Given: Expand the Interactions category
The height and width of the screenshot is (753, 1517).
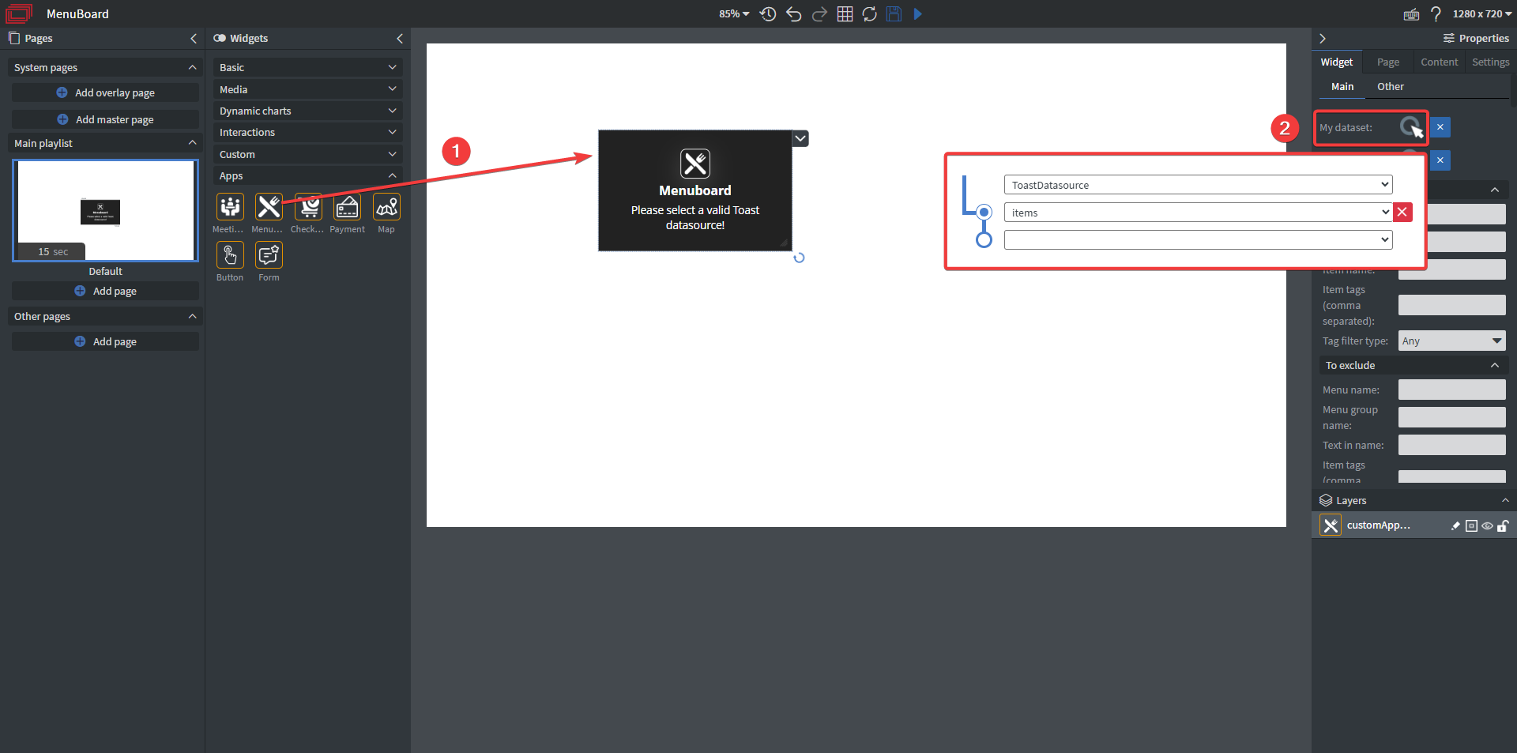Looking at the screenshot, I should pos(307,132).
